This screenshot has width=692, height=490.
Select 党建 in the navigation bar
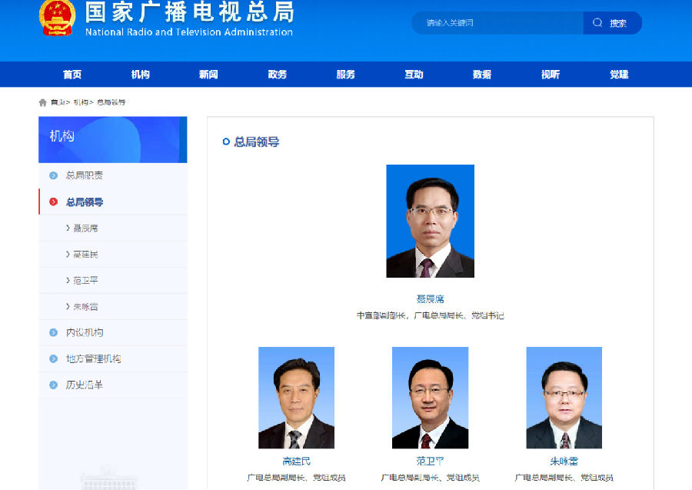(619, 75)
